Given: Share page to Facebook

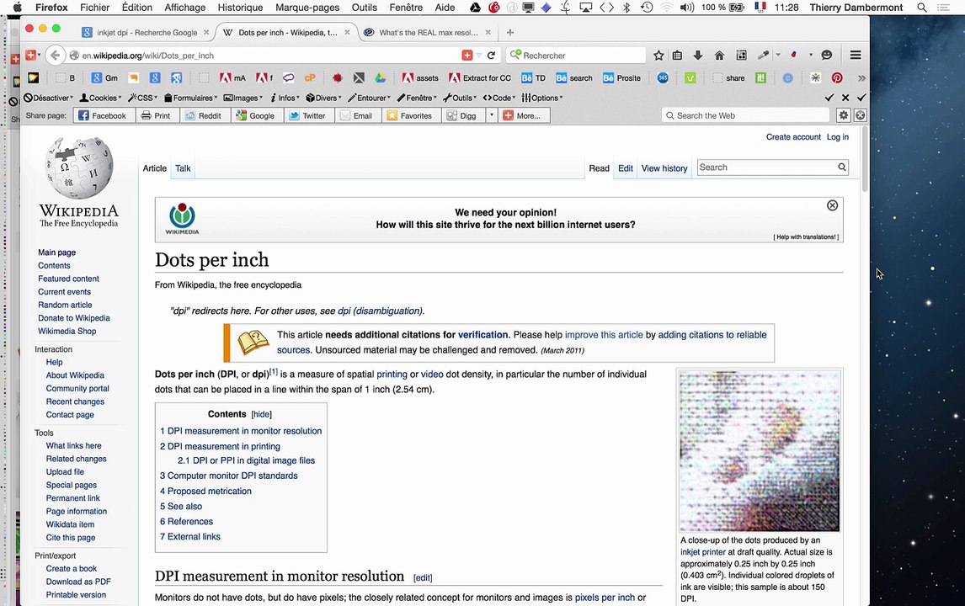Looking at the screenshot, I should [104, 115].
